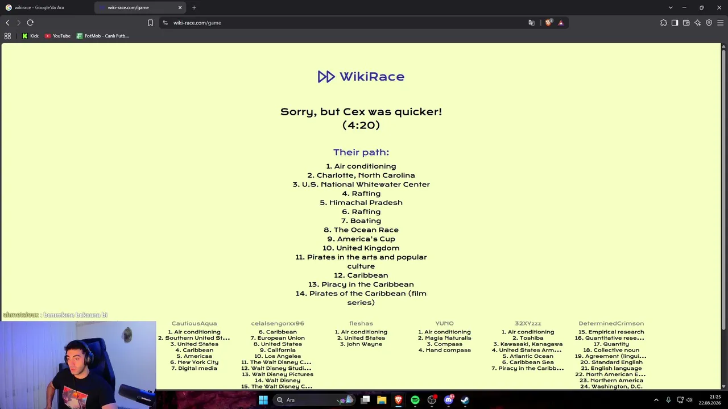This screenshot has width=728, height=409.
Task: Click '3. John Wayne' in fleshas path
Action: (361, 344)
